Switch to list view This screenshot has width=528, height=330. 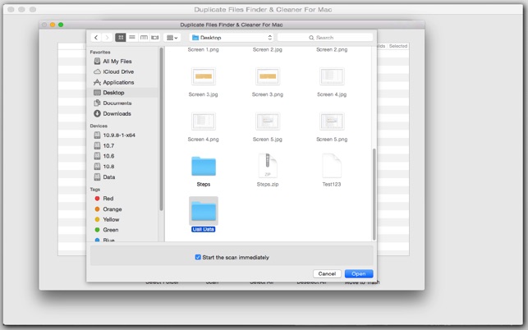tap(132, 38)
